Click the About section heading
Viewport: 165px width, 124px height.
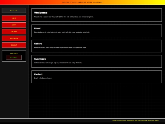coord(37,28)
